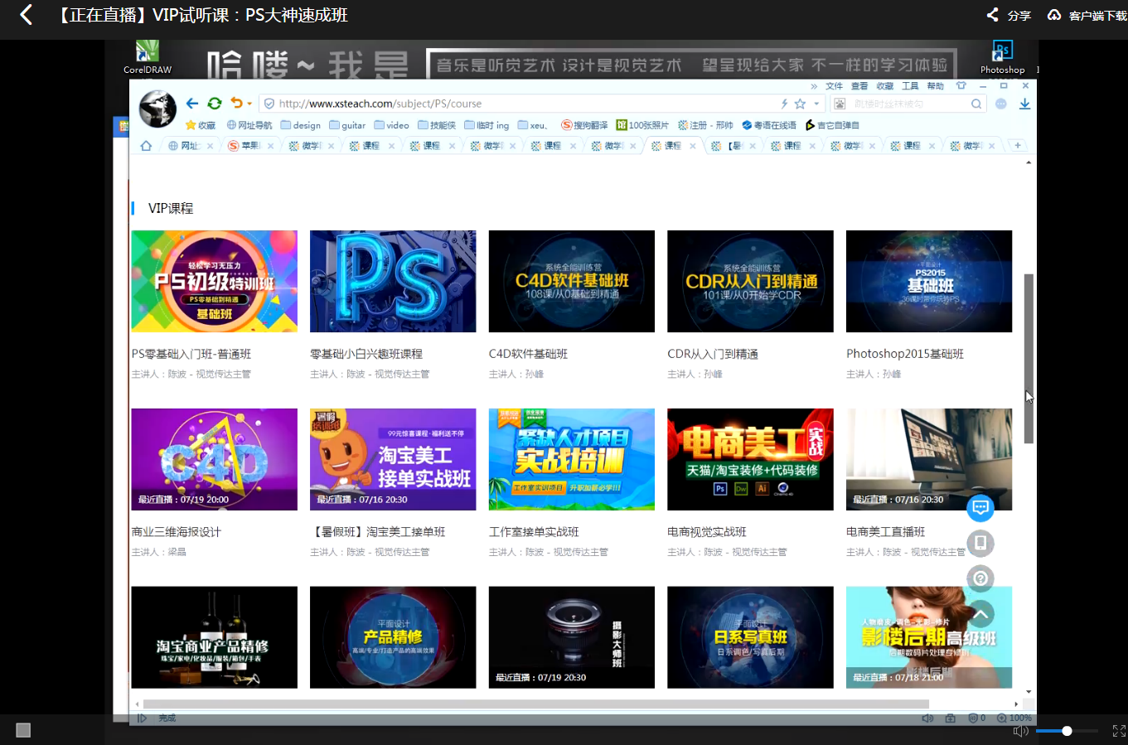Mute the video player volume icon

1021,731
